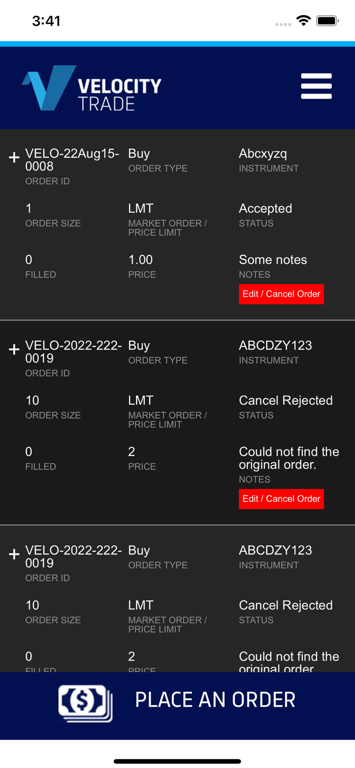The image size is (355, 768).
Task: Click the clock showing 3:41
Action: (46, 21)
